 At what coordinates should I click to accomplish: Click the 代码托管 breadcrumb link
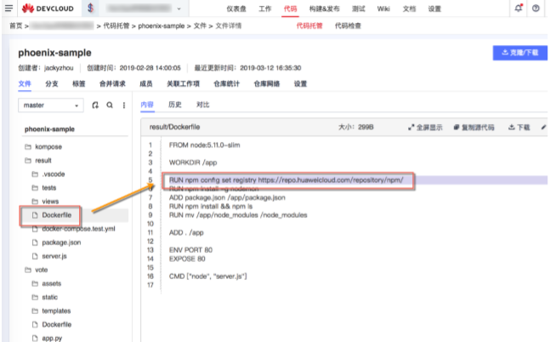(116, 26)
